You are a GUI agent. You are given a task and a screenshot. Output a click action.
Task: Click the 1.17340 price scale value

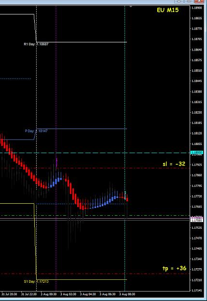pyautogui.click(x=197, y=259)
